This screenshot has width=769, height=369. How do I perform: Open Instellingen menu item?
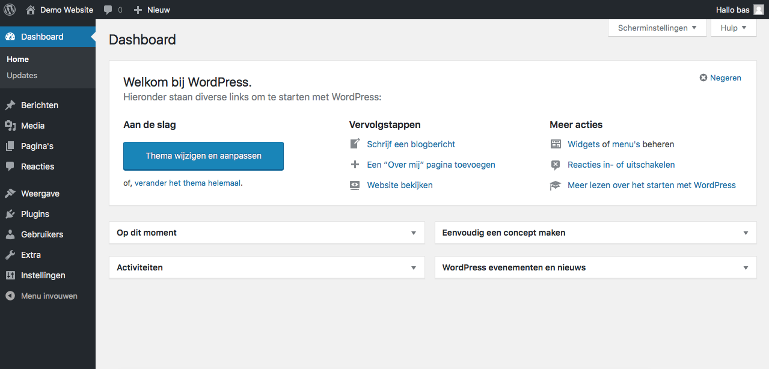point(43,275)
